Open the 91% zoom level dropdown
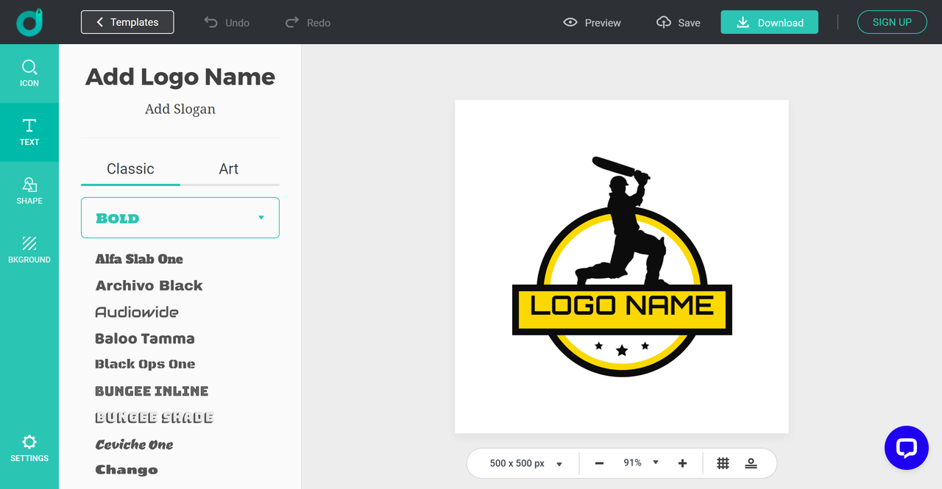This screenshot has width=942, height=489. pyautogui.click(x=639, y=463)
